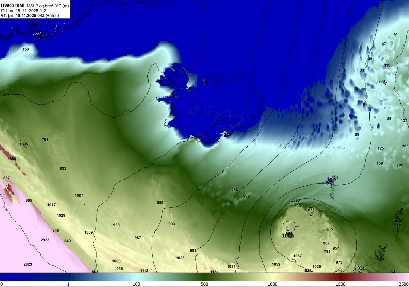Click the 1039 height value
Screen dimensions: 409x287
(89, 232)
